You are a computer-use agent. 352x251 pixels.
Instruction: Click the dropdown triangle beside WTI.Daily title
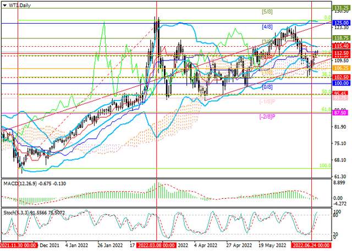[x=3, y=4]
